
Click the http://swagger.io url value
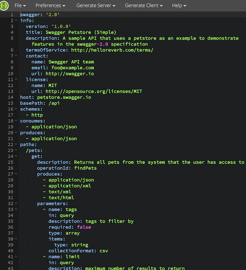coord(70,74)
